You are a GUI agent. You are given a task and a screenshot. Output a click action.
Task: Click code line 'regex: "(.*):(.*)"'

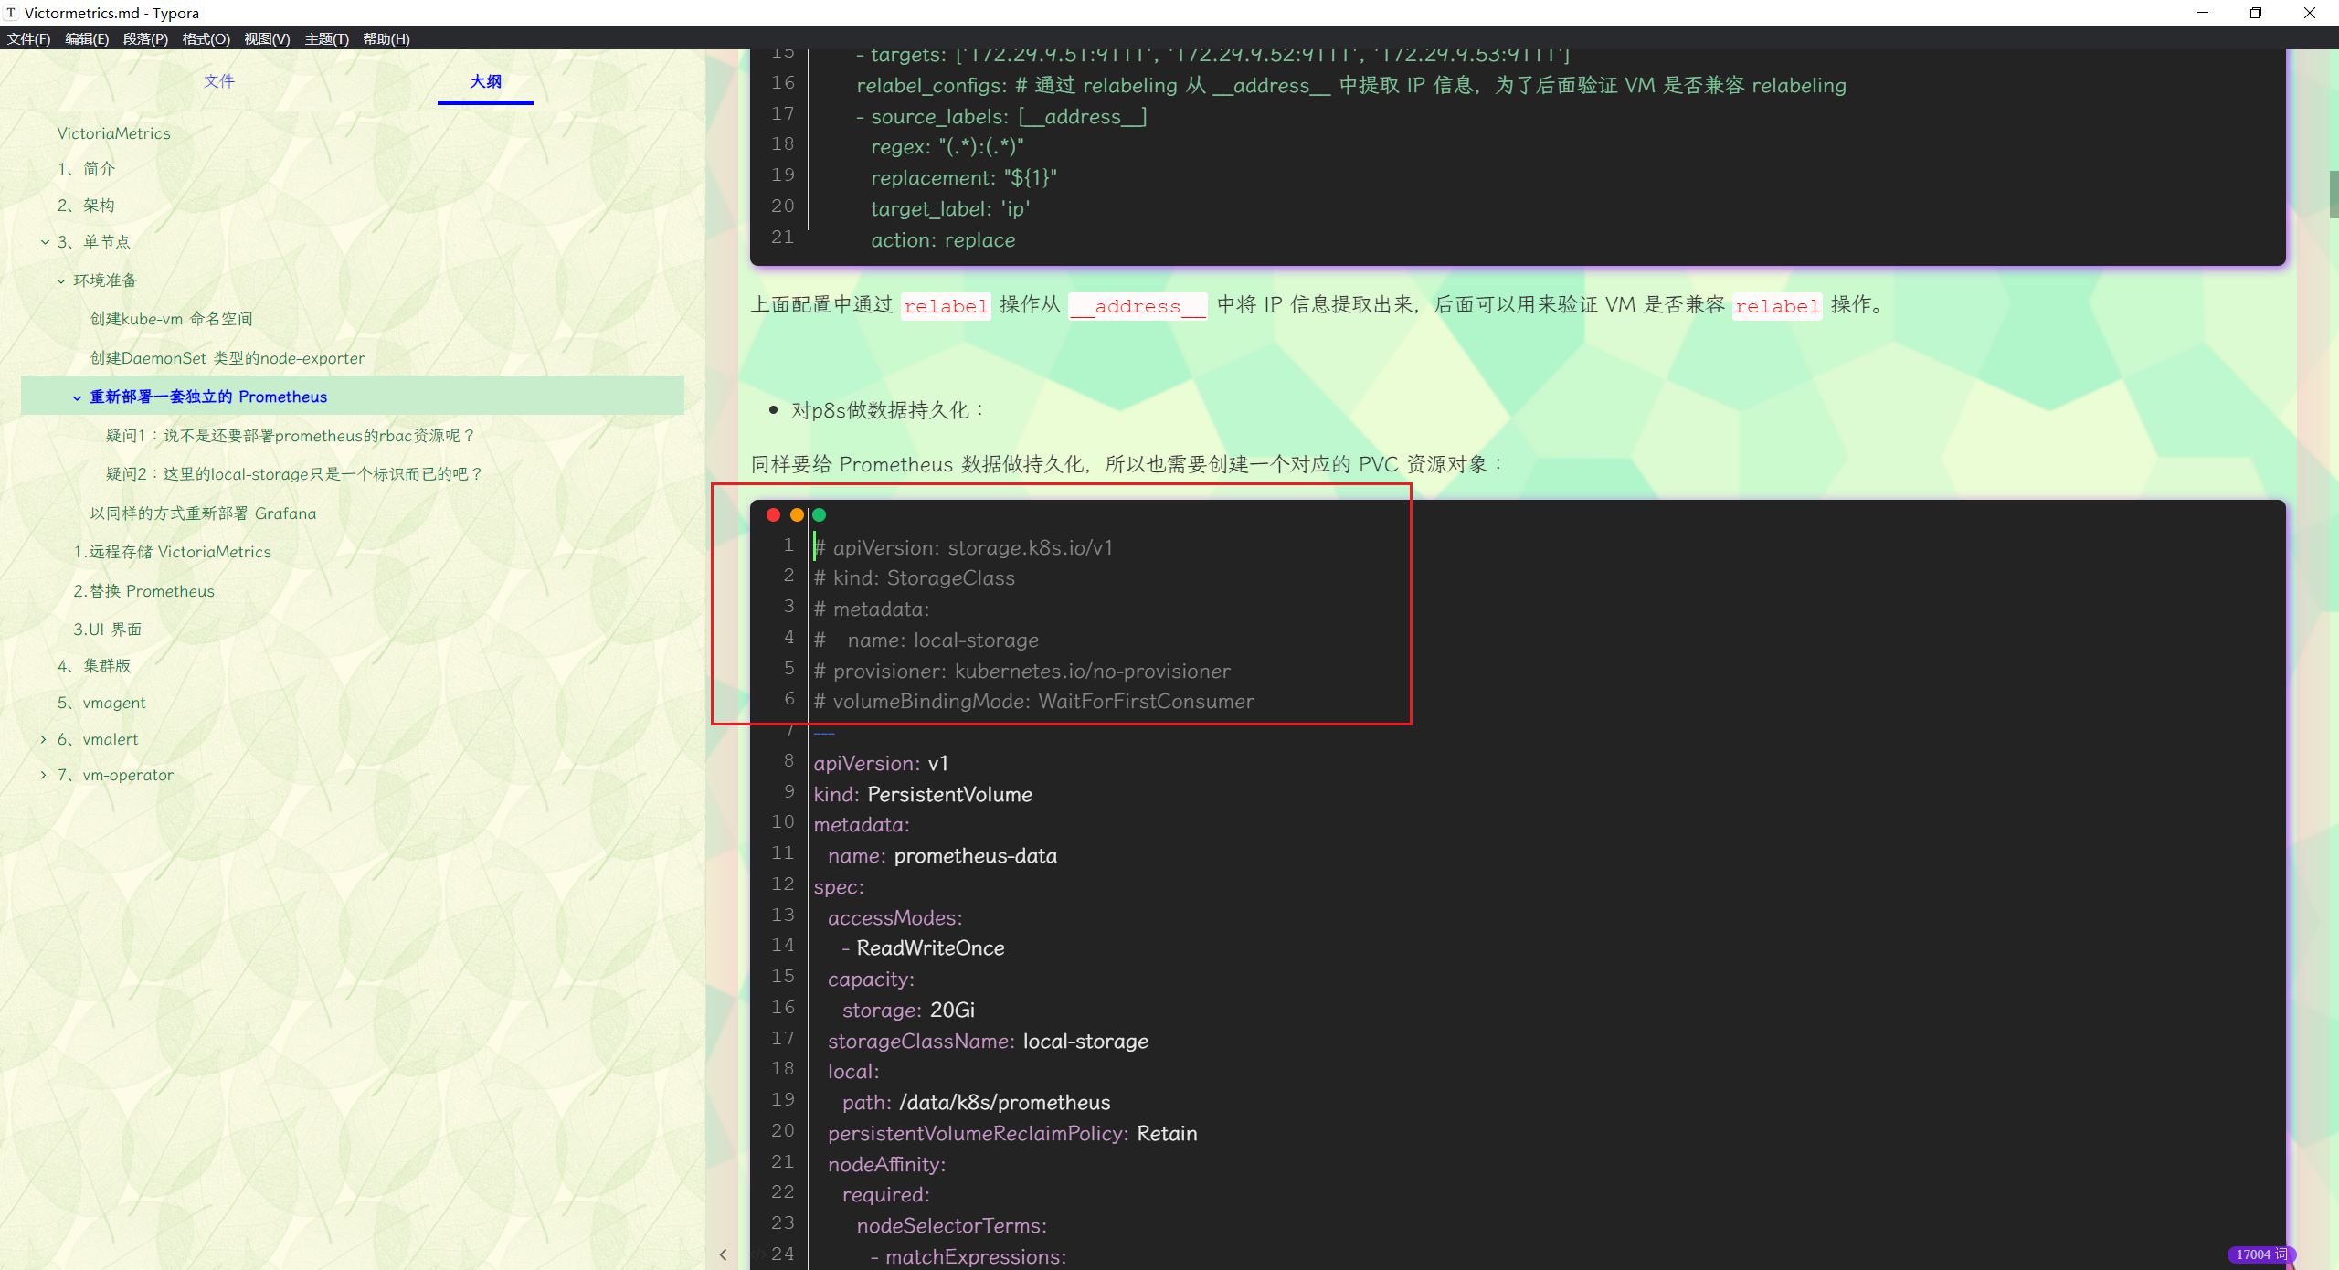(947, 147)
